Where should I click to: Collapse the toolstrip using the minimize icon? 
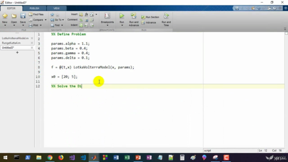pos(285,29)
